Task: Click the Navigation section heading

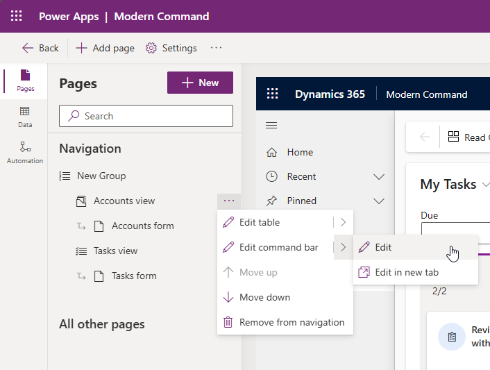Action: click(x=90, y=149)
